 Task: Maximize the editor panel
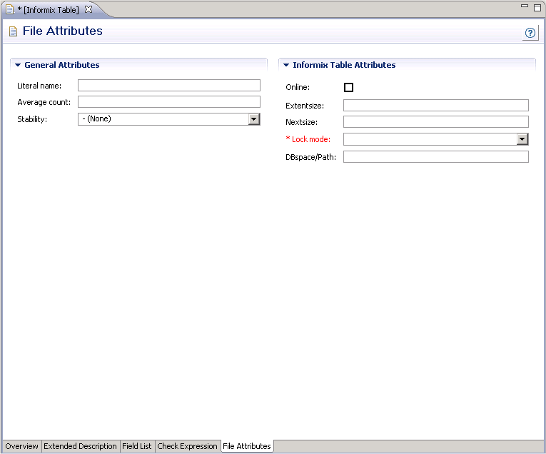pyautogui.click(x=537, y=7)
